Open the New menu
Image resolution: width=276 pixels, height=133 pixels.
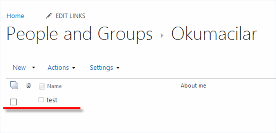pyautogui.click(x=19, y=68)
